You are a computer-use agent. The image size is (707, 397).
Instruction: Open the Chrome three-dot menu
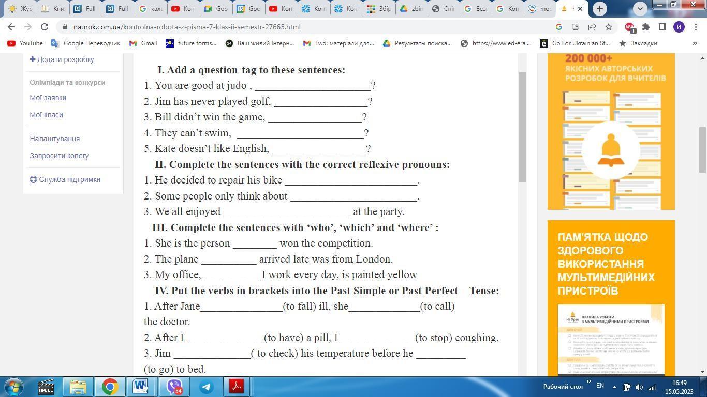tap(695, 27)
